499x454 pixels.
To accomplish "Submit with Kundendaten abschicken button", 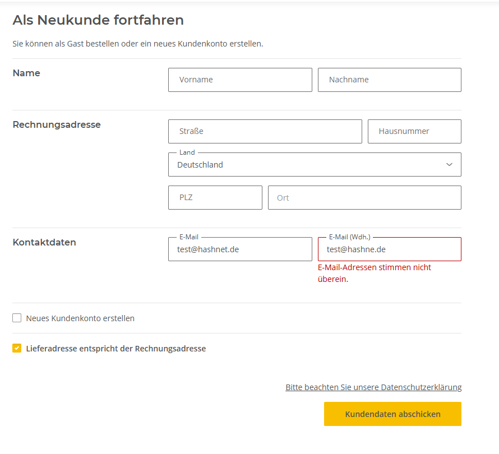I will click(392, 414).
